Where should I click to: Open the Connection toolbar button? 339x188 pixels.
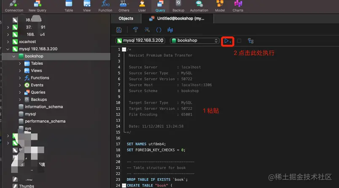pos(14,6)
